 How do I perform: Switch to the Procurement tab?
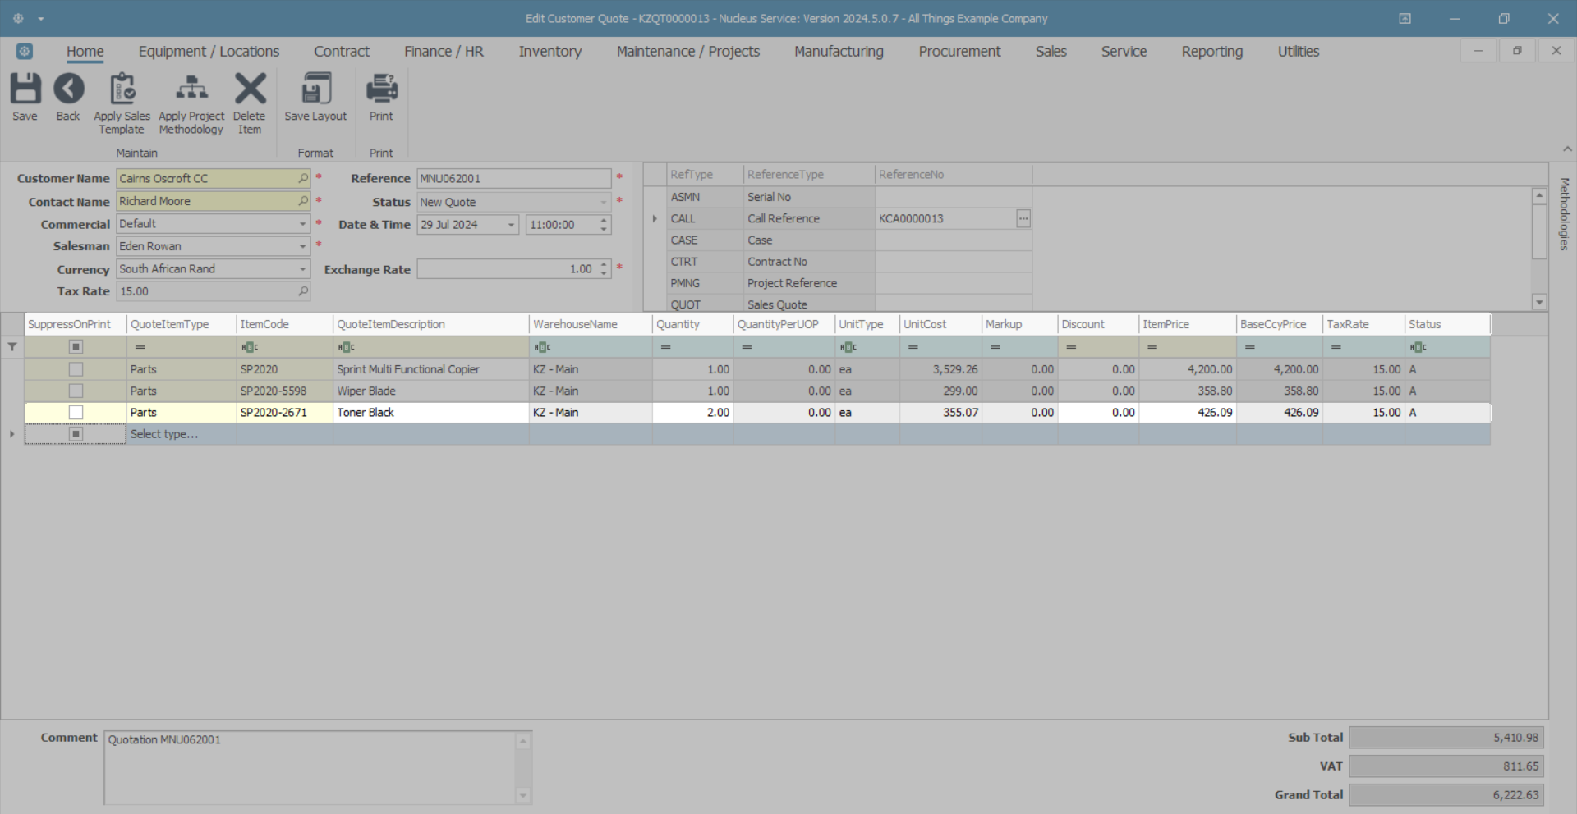click(x=959, y=51)
